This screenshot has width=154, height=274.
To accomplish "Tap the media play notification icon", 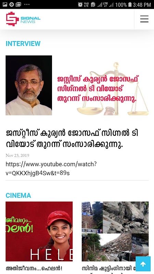I will click(x=12, y=4).
